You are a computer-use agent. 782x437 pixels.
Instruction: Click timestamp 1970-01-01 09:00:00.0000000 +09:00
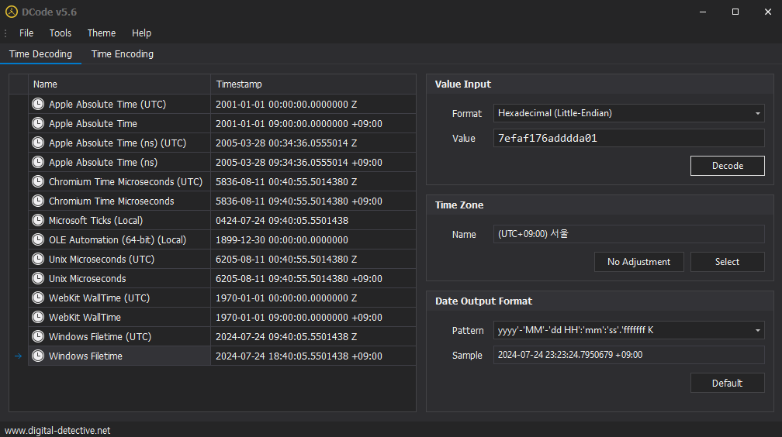tap(299, 318)
